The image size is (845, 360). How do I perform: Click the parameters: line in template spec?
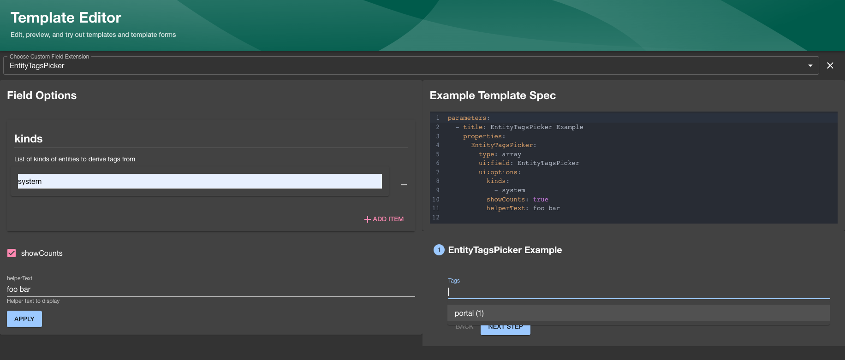469,118
